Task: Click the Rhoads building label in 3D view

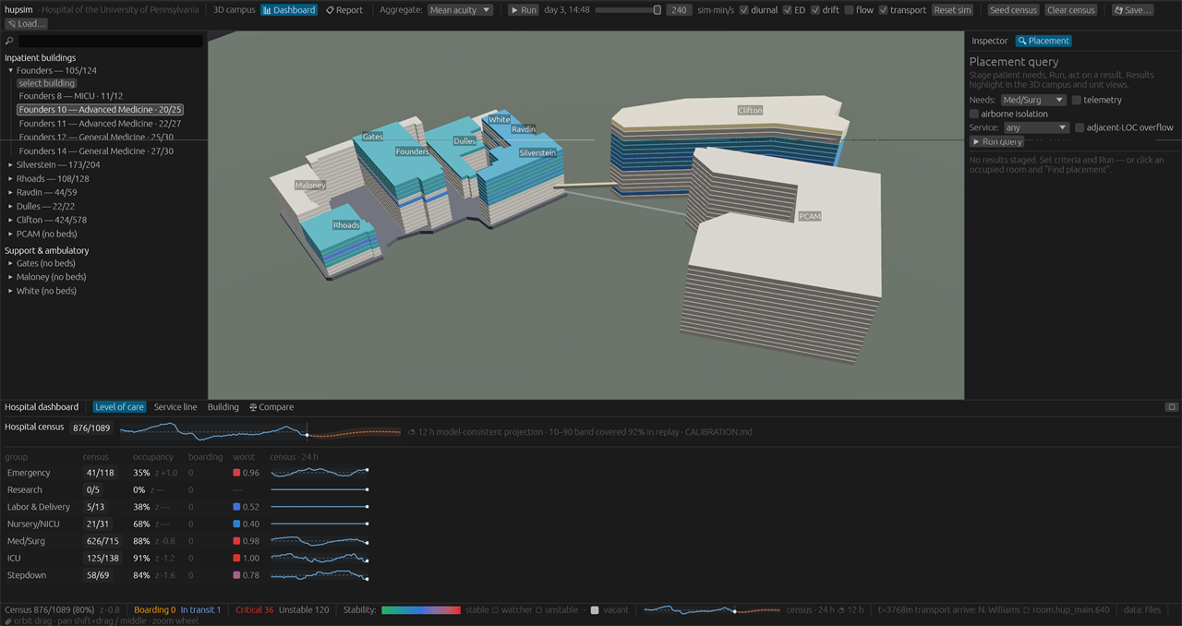Action: [346, 225]
